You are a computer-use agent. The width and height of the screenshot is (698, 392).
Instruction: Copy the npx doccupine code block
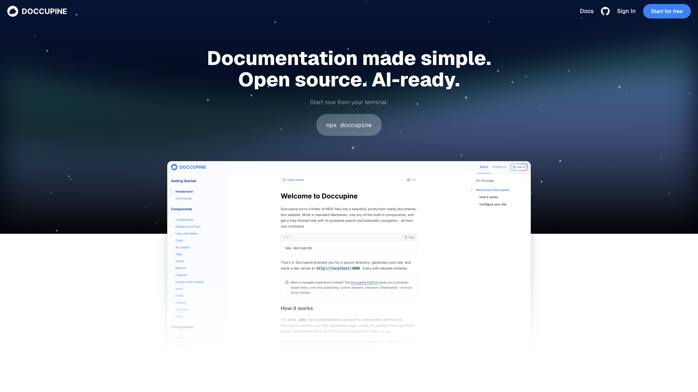[409, 237]
